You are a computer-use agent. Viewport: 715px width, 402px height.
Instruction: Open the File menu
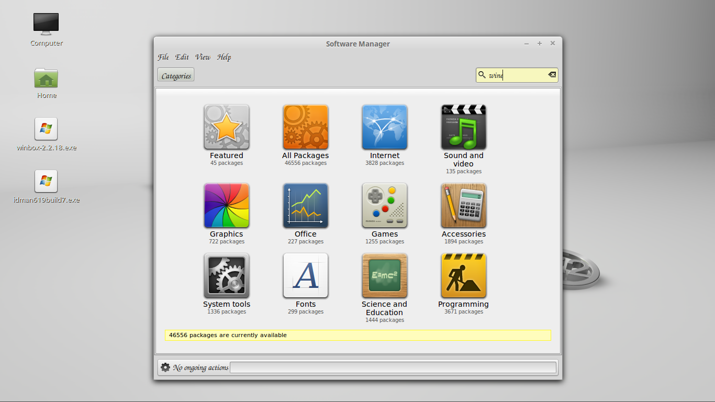click(163, 57)
